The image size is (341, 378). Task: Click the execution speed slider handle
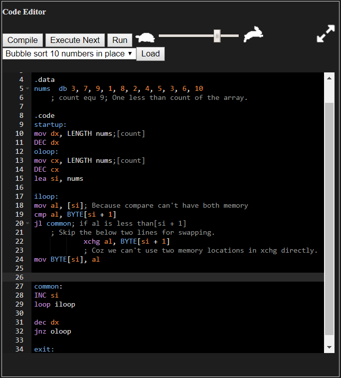[x=217, y=36]
